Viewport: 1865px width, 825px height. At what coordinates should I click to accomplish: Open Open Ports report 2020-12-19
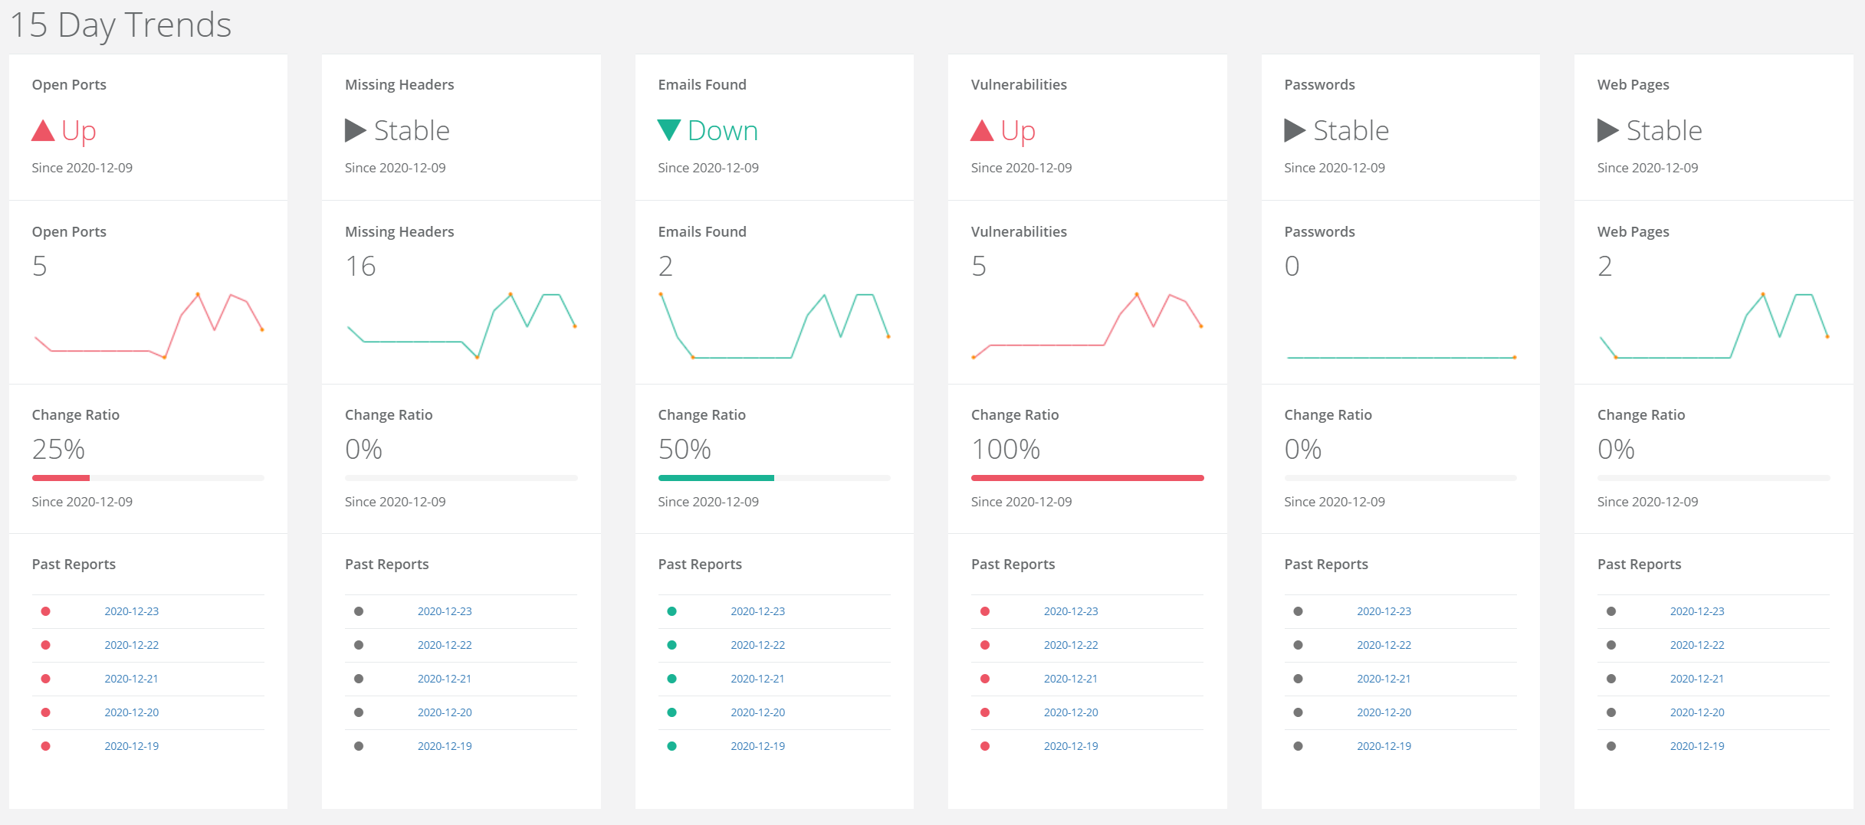132,746
